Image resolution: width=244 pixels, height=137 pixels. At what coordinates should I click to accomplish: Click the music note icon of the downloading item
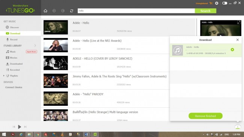pyautogui.click(x=178, y=50)
